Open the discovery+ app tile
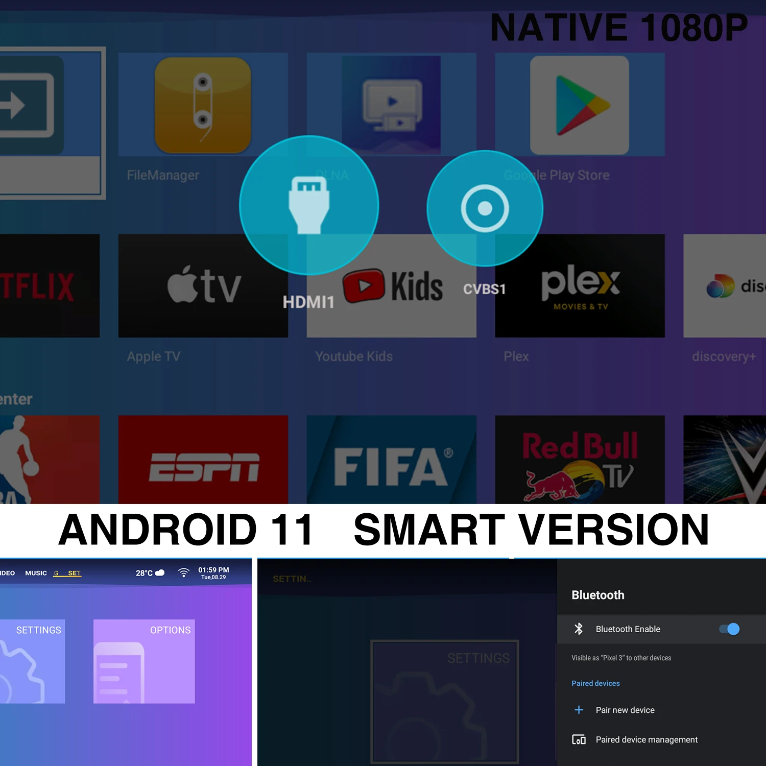 (x=725, y=286)
